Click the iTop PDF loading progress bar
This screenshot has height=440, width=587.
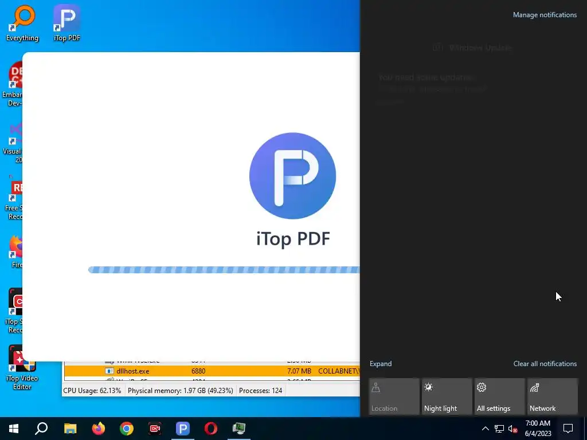tap(224, 270)
